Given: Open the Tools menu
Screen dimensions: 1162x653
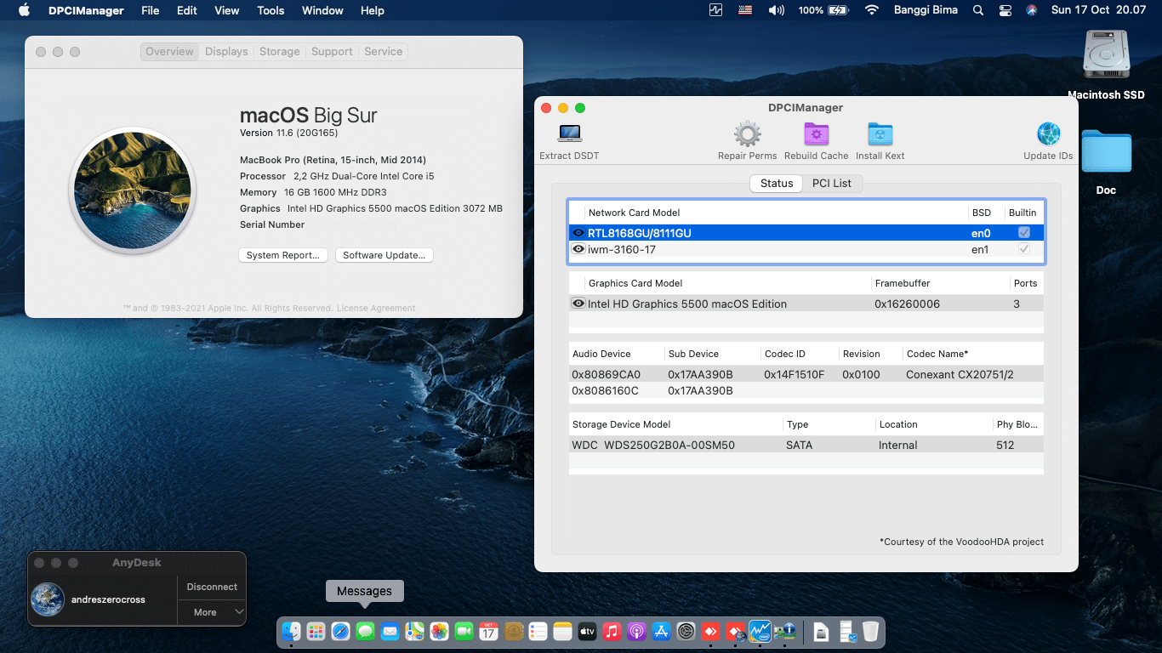Looking at the screenshot, I should (271, 10).
